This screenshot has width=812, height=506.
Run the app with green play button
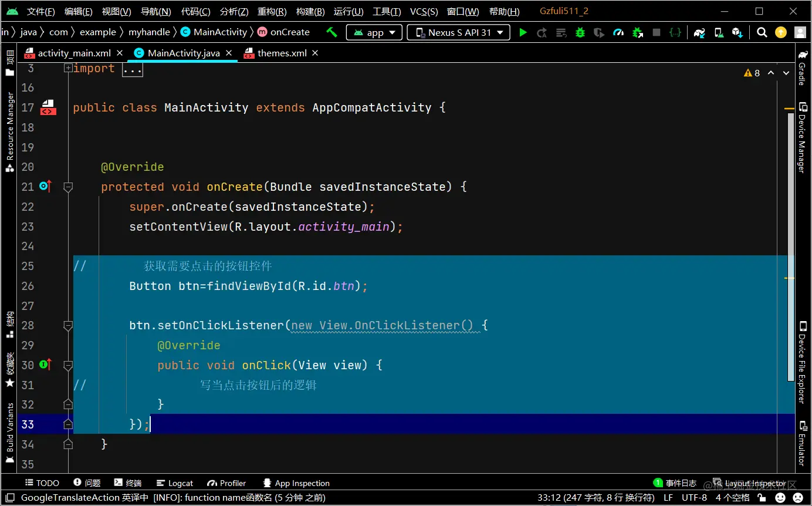pyautogui.click(x=523, y=32)
